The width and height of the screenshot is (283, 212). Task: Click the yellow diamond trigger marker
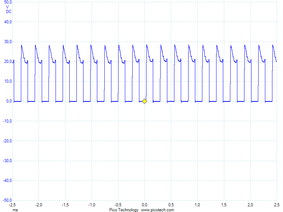click(x=144, y=101)
